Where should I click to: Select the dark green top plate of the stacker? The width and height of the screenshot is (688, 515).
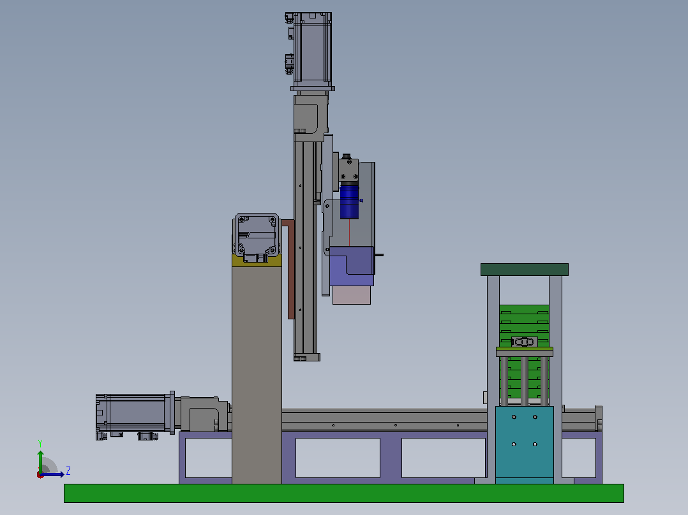click(525, 270)
